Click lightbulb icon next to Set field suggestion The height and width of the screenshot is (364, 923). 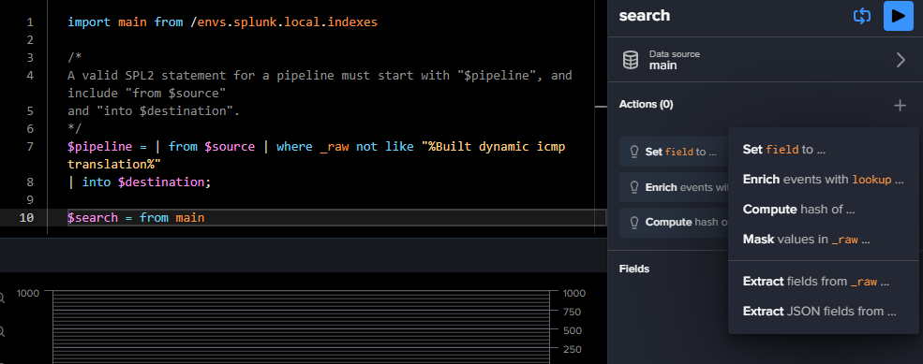[634, 152]
